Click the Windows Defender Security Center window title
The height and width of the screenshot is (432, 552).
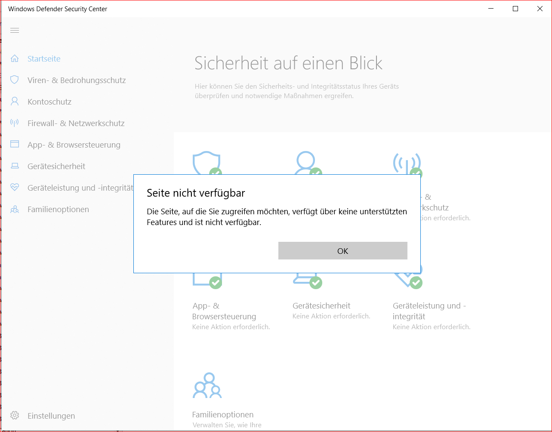58,9
